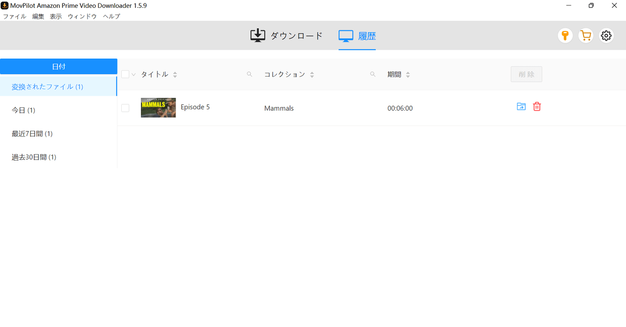Open the 表示 menu
Screen dimensions: 626x327
pos(56,16)
